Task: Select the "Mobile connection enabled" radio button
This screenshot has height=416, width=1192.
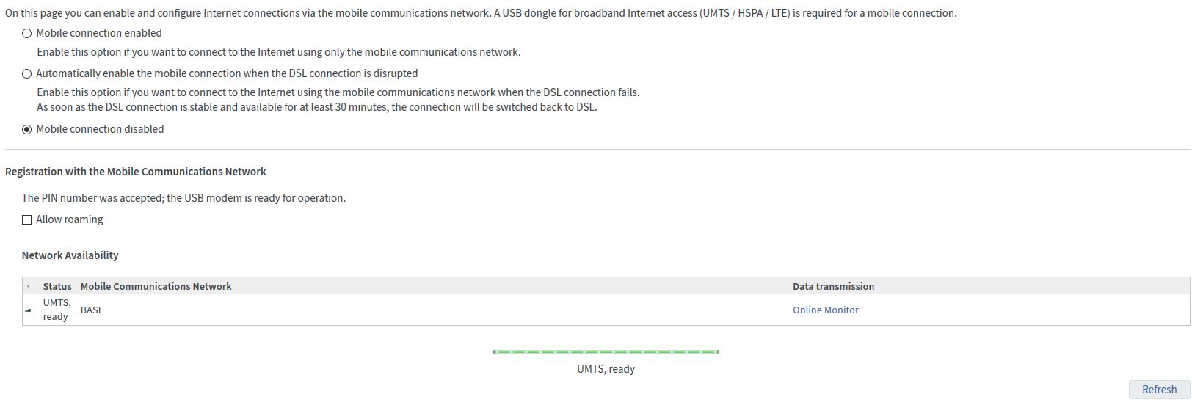Action: click(x=27, y=33)
